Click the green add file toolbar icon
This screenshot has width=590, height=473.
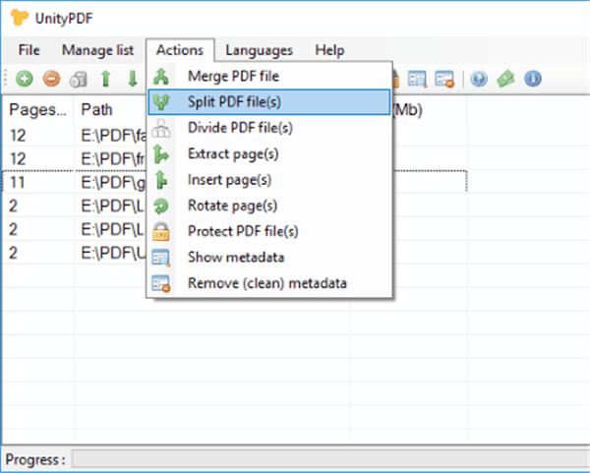click(24, 79)
